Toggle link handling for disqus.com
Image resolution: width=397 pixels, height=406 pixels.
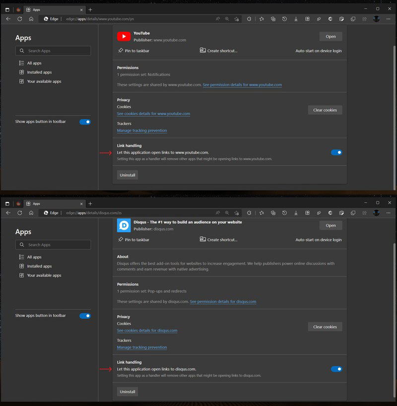tap(336, 369)
